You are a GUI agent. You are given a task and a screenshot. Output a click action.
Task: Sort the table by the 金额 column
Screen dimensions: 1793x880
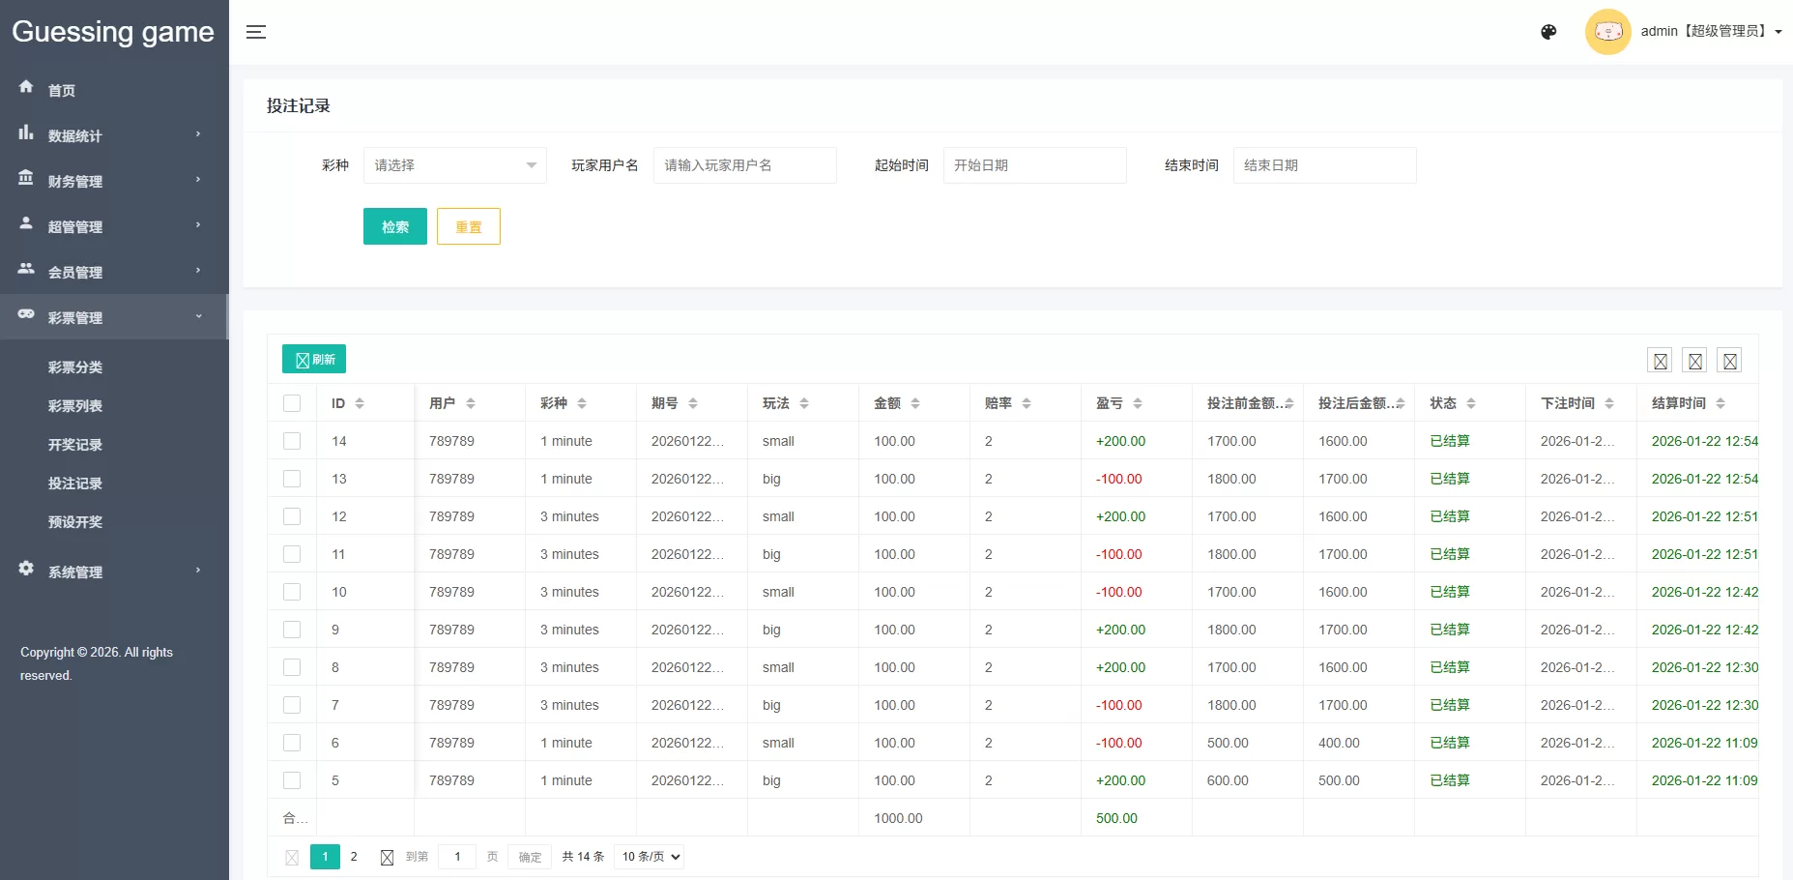click(x=915, y=403)
